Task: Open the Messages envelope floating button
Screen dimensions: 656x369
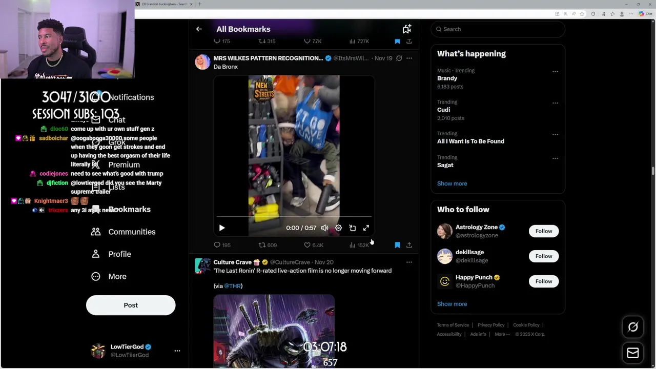Action: click(633, 353)
